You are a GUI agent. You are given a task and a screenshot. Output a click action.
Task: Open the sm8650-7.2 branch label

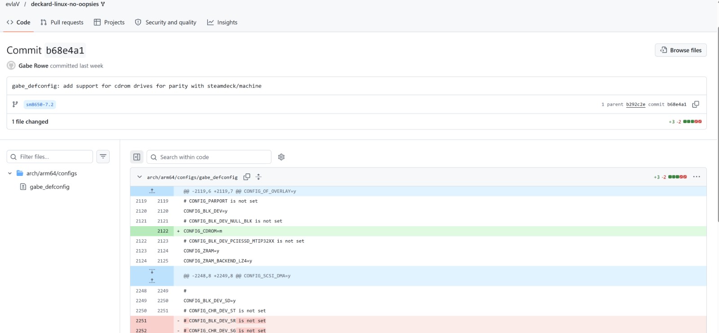(40, 105)
